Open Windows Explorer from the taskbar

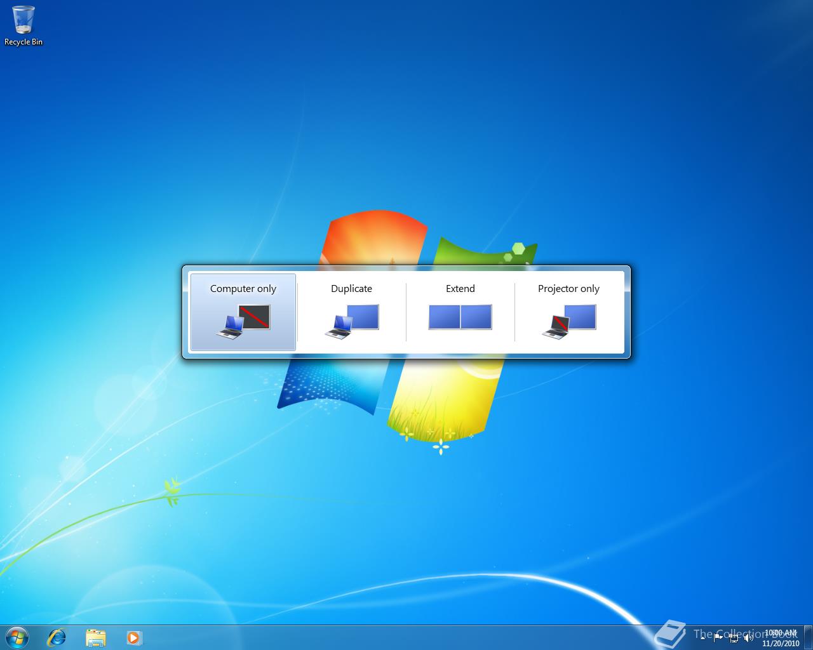95,637
